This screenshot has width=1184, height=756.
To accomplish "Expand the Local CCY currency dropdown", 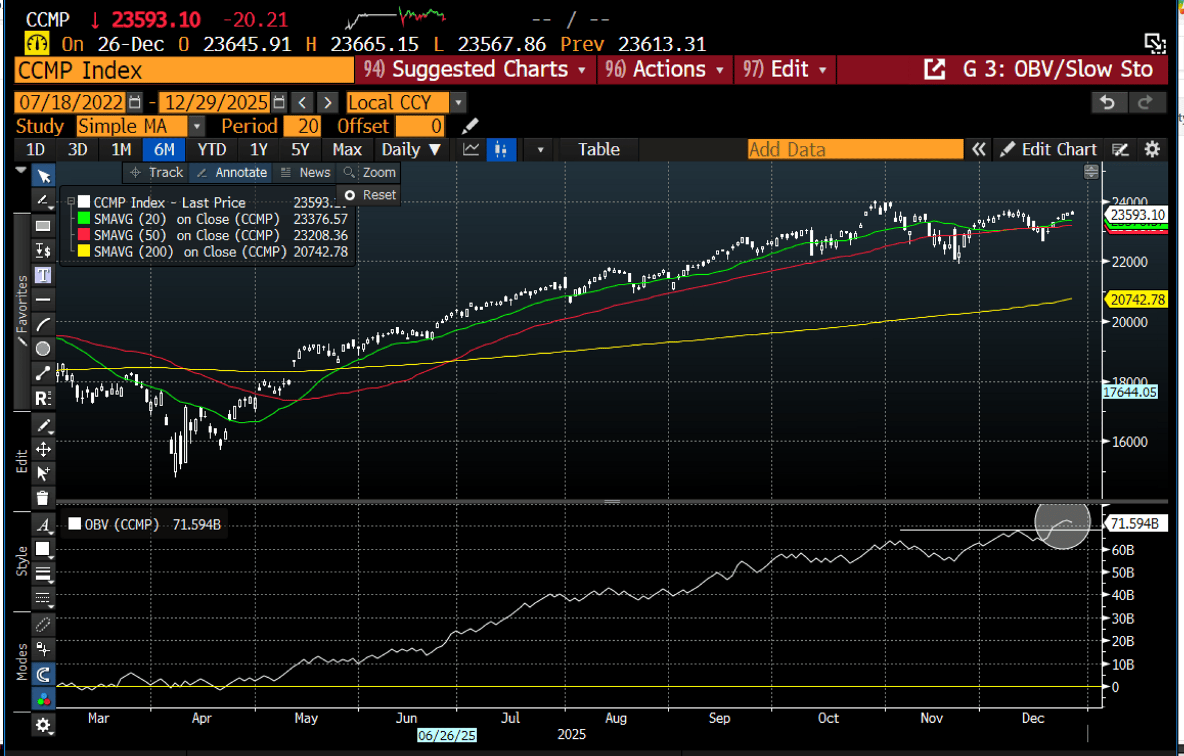I will [x=458, y=102].
